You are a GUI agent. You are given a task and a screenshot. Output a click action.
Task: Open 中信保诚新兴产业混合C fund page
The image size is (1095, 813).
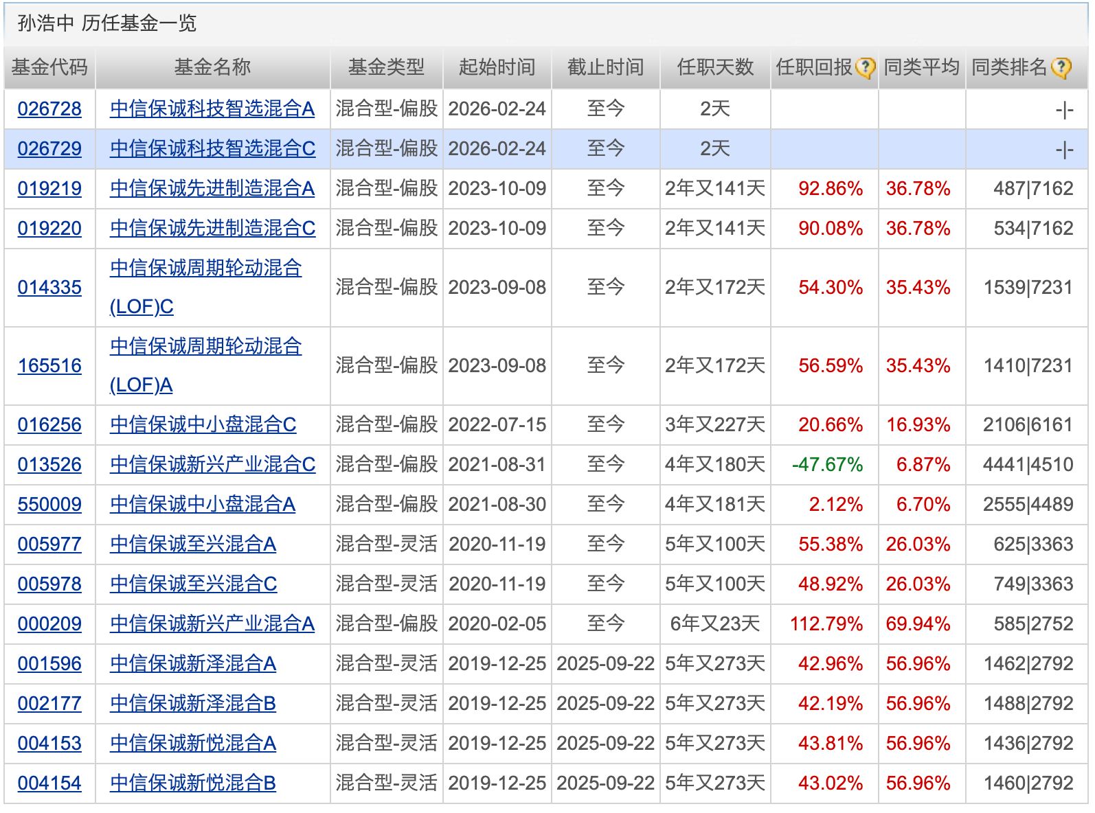coord(212,465)
